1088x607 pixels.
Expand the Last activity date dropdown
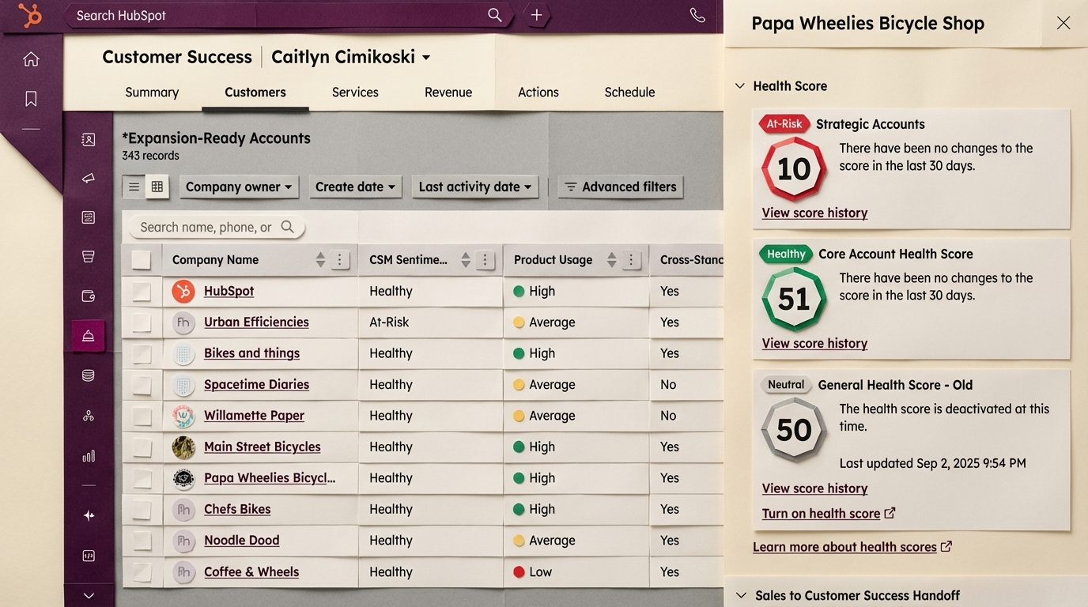[x=474, y=187]
